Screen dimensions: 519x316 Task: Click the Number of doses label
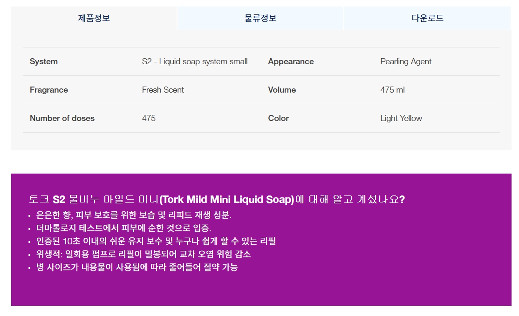click(62, 118)
